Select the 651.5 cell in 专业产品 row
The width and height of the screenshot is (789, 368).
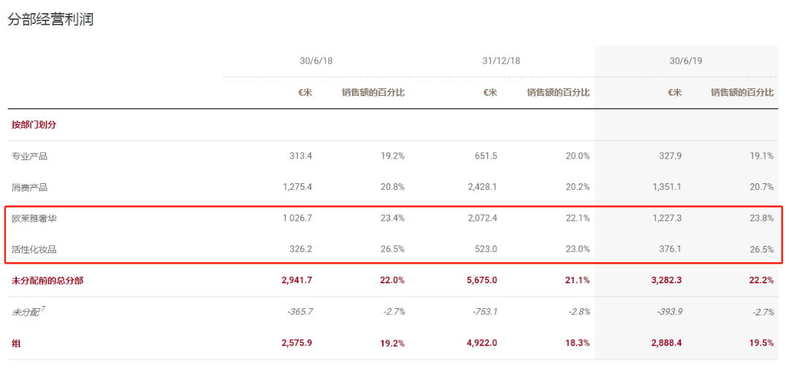[x=485, y=156]
